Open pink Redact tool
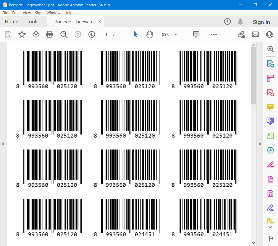 [x=270, y=165]
